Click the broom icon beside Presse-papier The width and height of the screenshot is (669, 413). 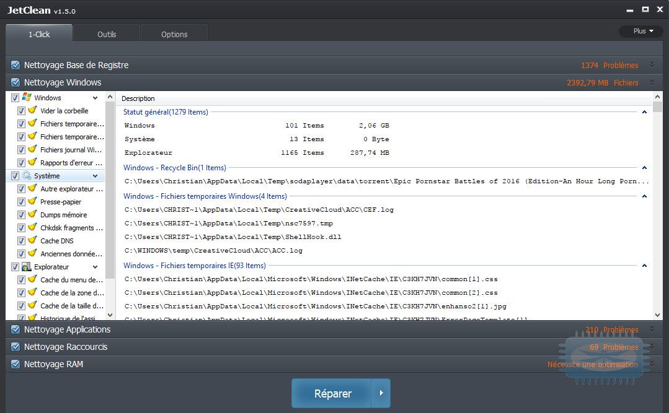pos(32,201)
